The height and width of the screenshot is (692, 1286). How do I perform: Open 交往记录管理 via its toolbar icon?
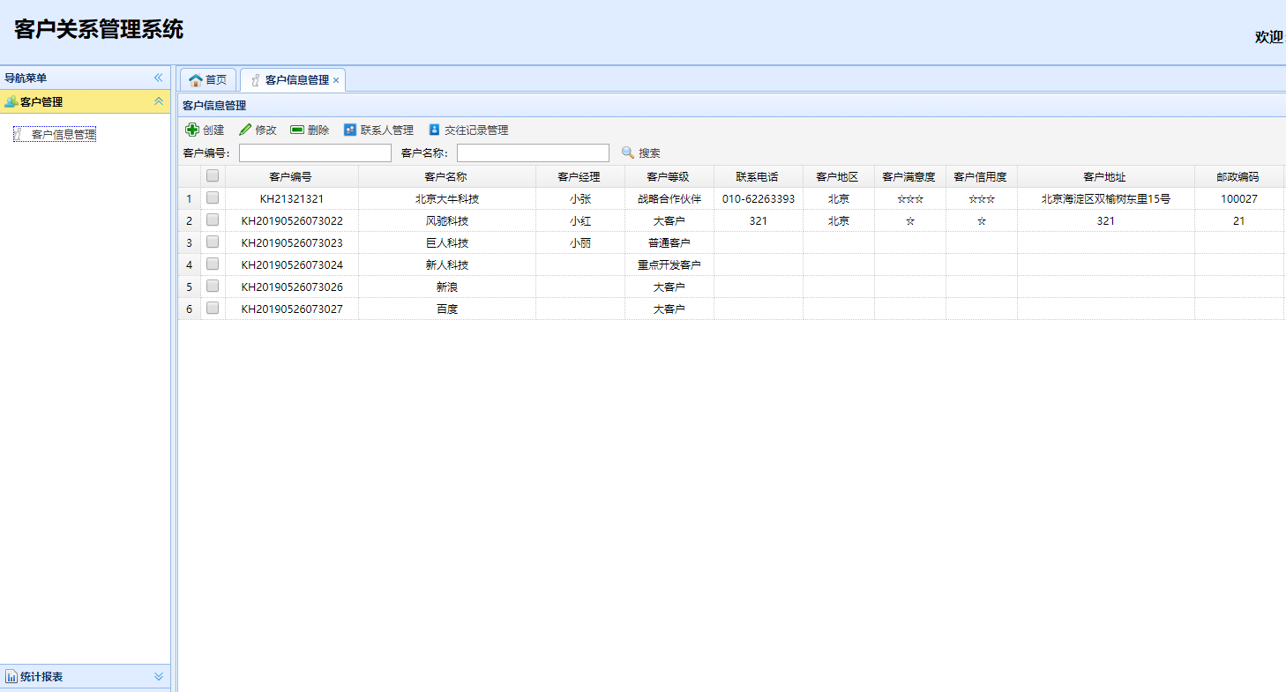tap(433, 129)
